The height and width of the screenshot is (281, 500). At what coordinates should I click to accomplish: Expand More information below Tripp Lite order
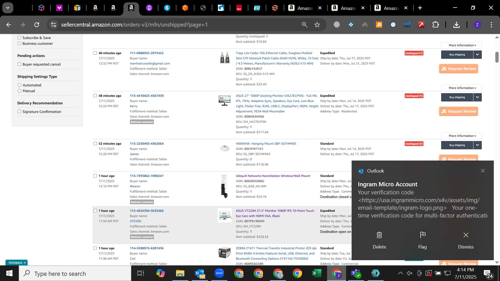(461, 88)
